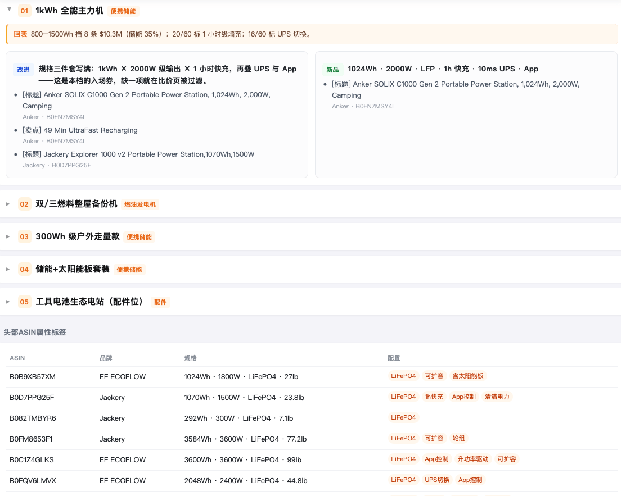Click App控制 tag in B0D7PPG25F row

[x=463, y=397]
